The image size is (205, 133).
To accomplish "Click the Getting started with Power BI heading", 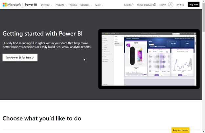I will [42, 33].
